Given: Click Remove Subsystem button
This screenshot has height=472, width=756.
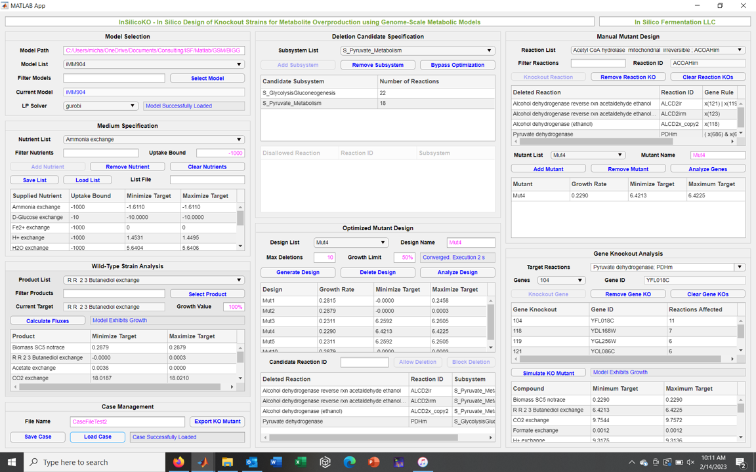Looking at the screenshot, I should (377, 65).
